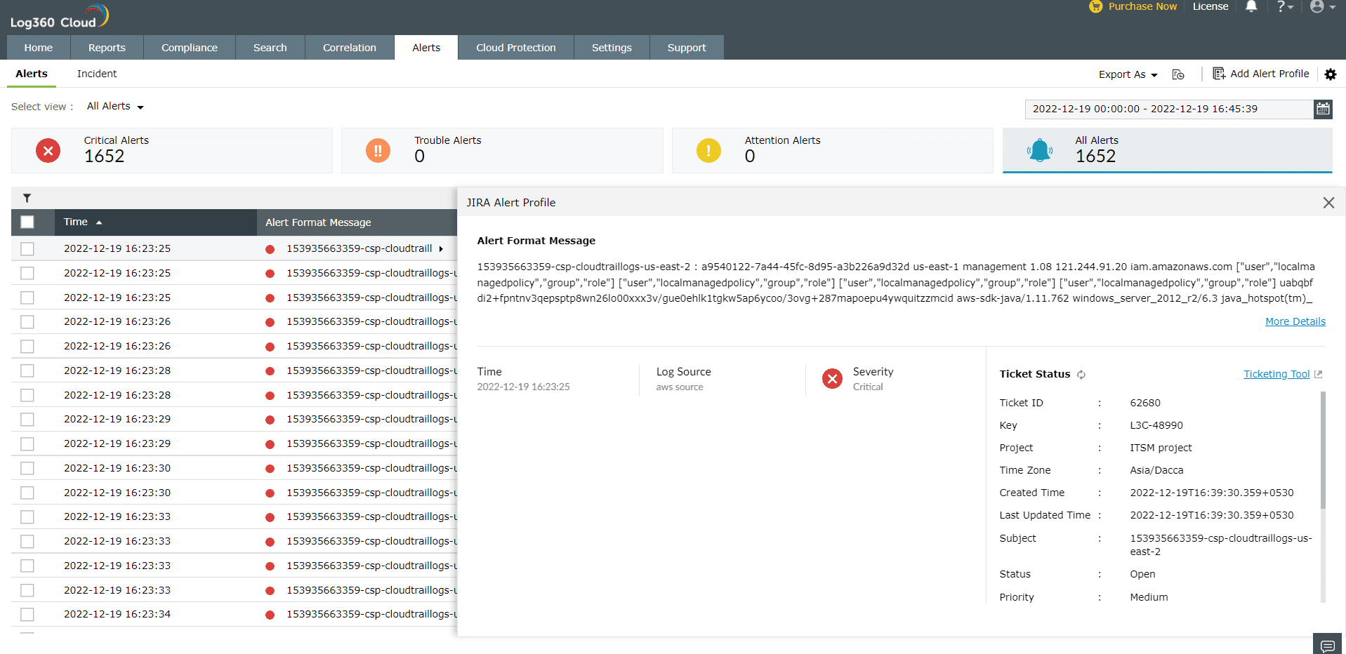Refresh the Ticket Status panel
Image resolution: width=1346 pixels, height=654 pixels.
[x=1081, y=374]
